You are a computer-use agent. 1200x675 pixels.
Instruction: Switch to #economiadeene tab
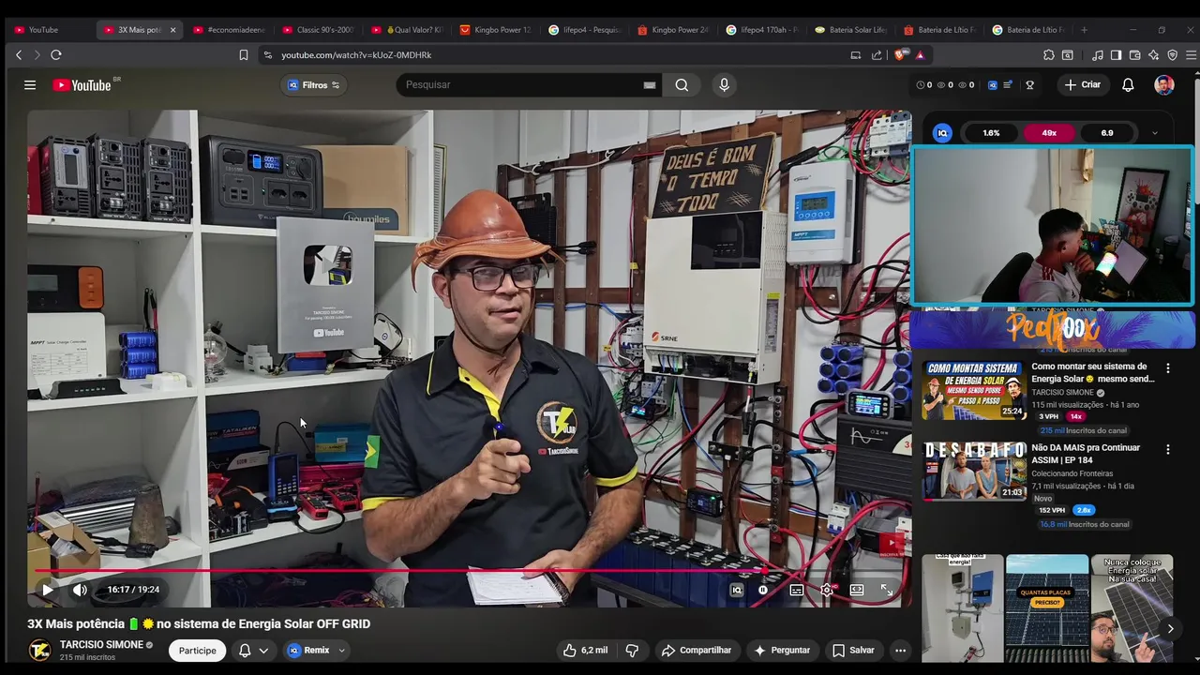click(x=230, y=30)
